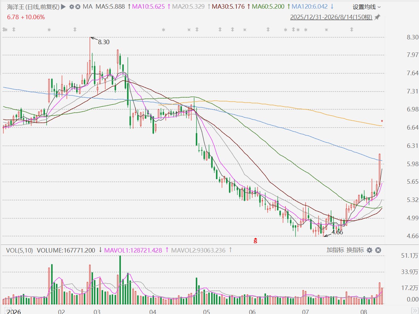Jump to the 08 month mark on the time axis
Screen dimensions: 419x314
pos(364,311)
